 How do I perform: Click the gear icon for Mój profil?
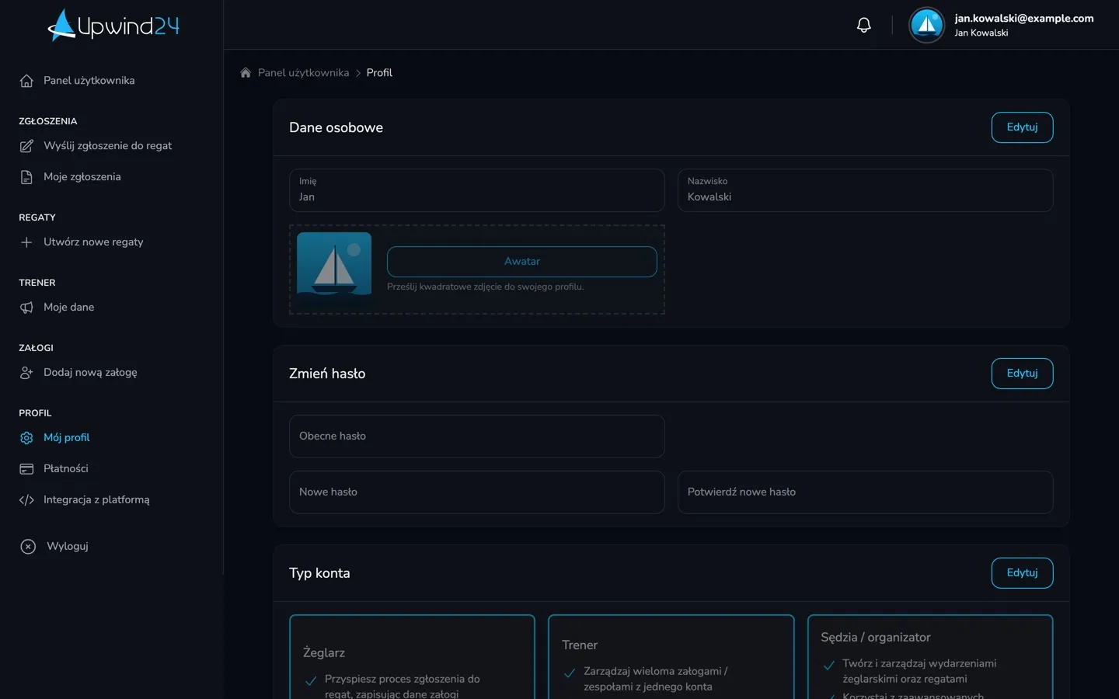pos(26,438)
